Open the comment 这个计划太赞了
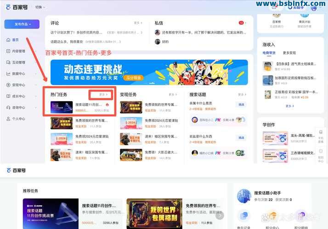The height and width of the screenshot is (229, 328). pos(76,33)
